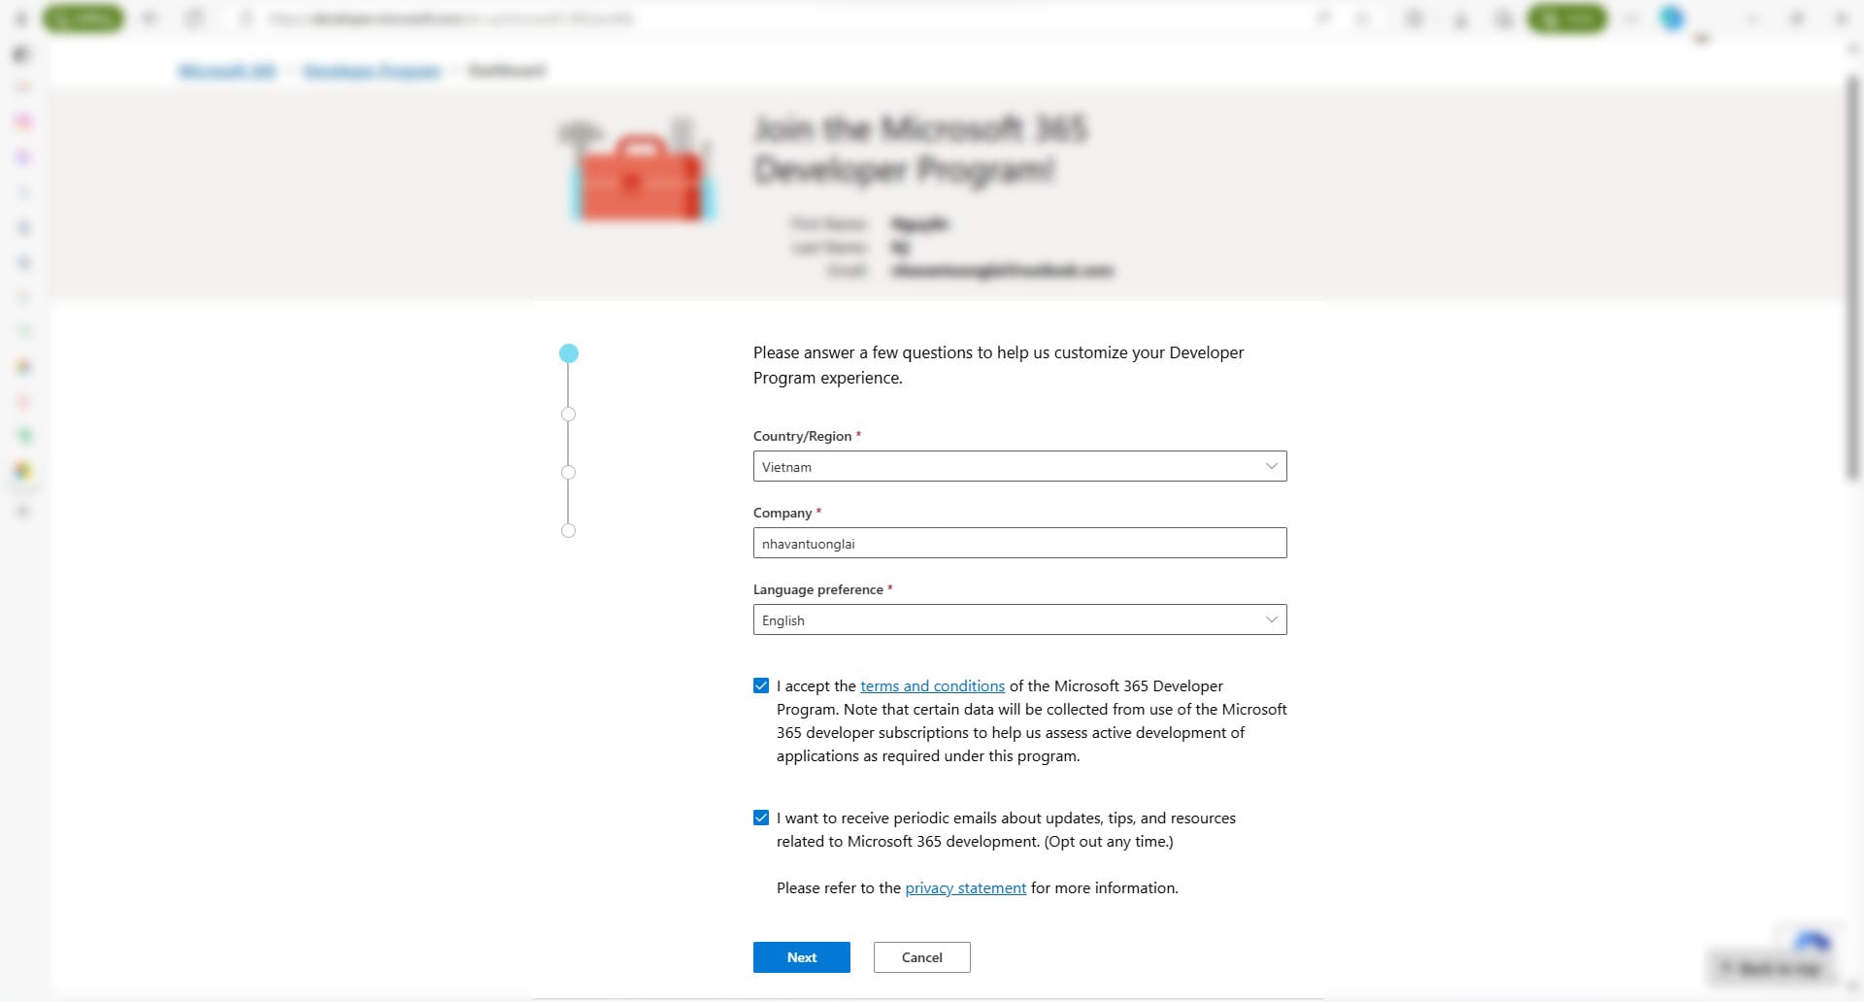Click the Company field containing nhavantuonglai
This screenshot has width=1864, height=1002.
1019,543
